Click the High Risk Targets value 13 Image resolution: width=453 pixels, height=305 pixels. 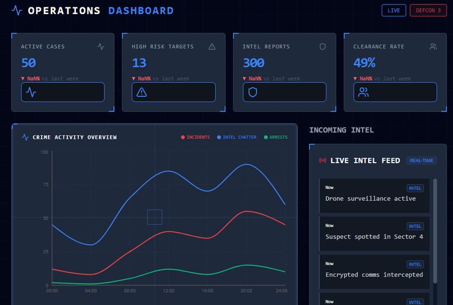pyautogui.click(x=139, y=63)
